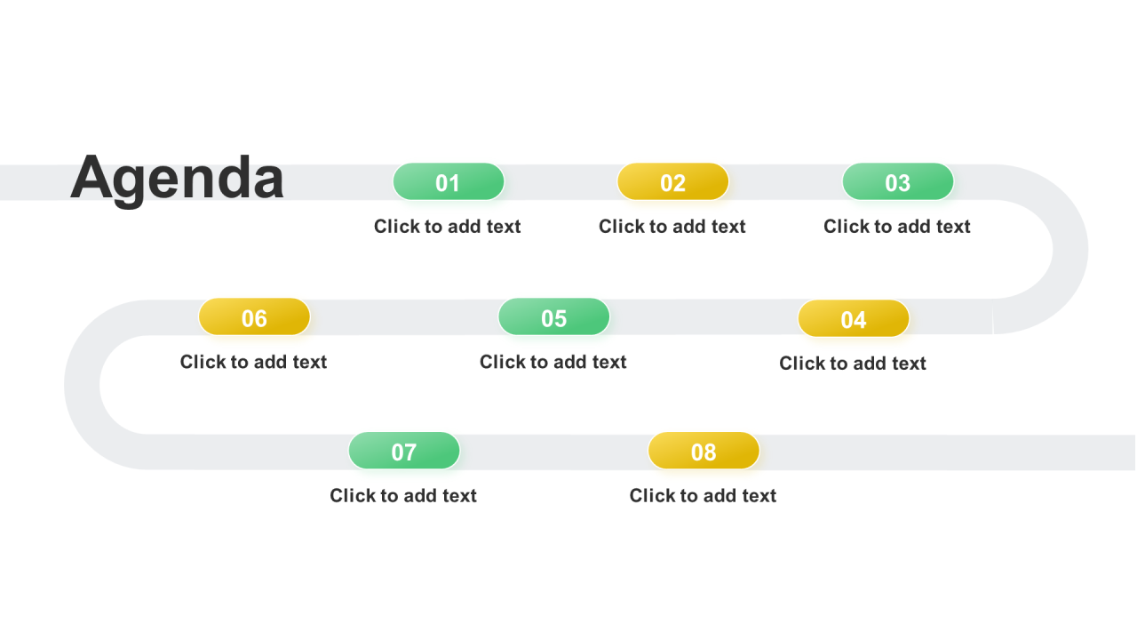Viewport: 1137px width, 640px height.
Task: Click text placeholder below badge 08
Action: tap(703, 496)
